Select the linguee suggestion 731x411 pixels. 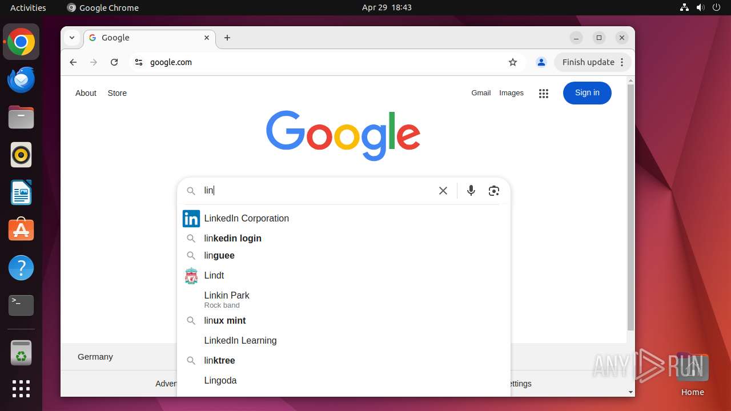(343, 256)
